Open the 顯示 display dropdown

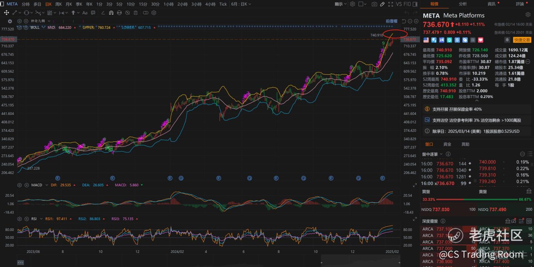pyautogui.click(x=341, y=4)
